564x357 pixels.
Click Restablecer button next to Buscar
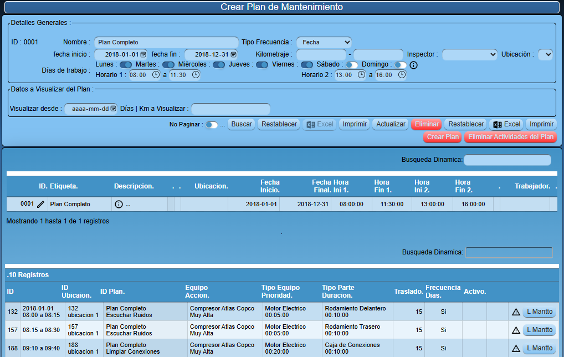click(279, 124)
